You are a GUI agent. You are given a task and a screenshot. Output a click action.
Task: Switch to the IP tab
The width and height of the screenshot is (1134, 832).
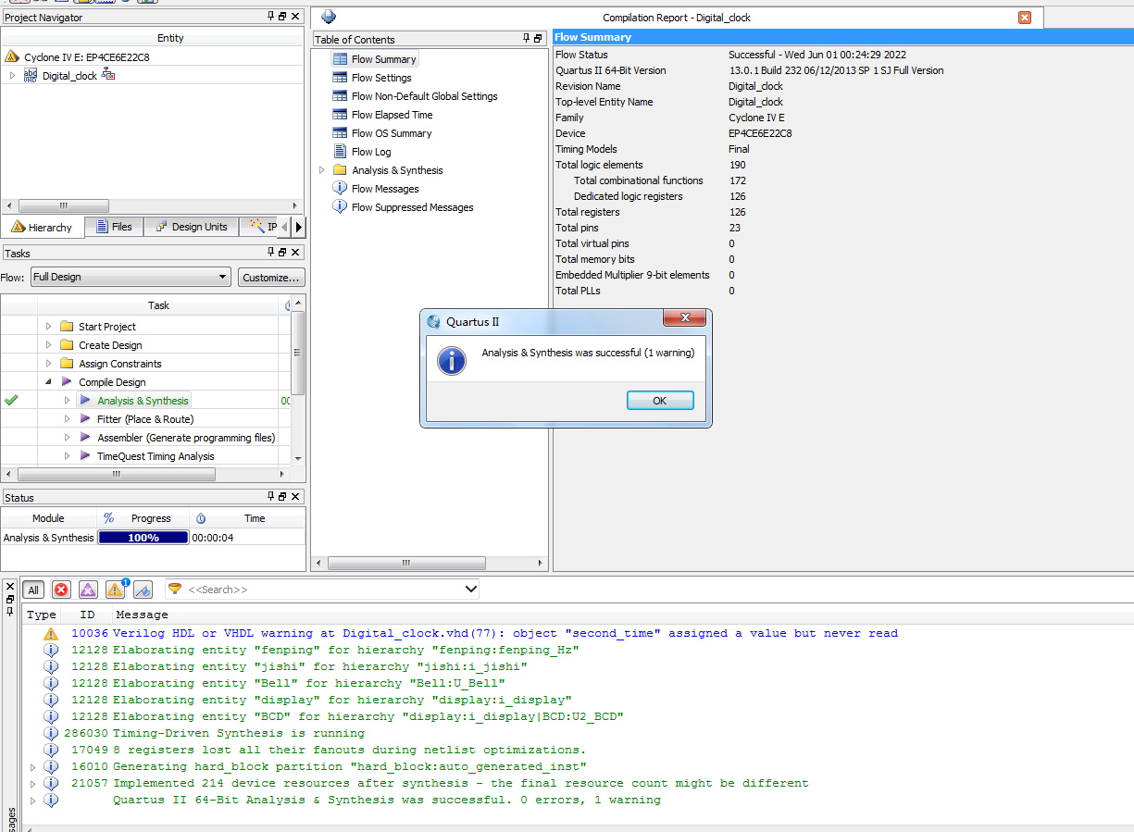point(265,227)
